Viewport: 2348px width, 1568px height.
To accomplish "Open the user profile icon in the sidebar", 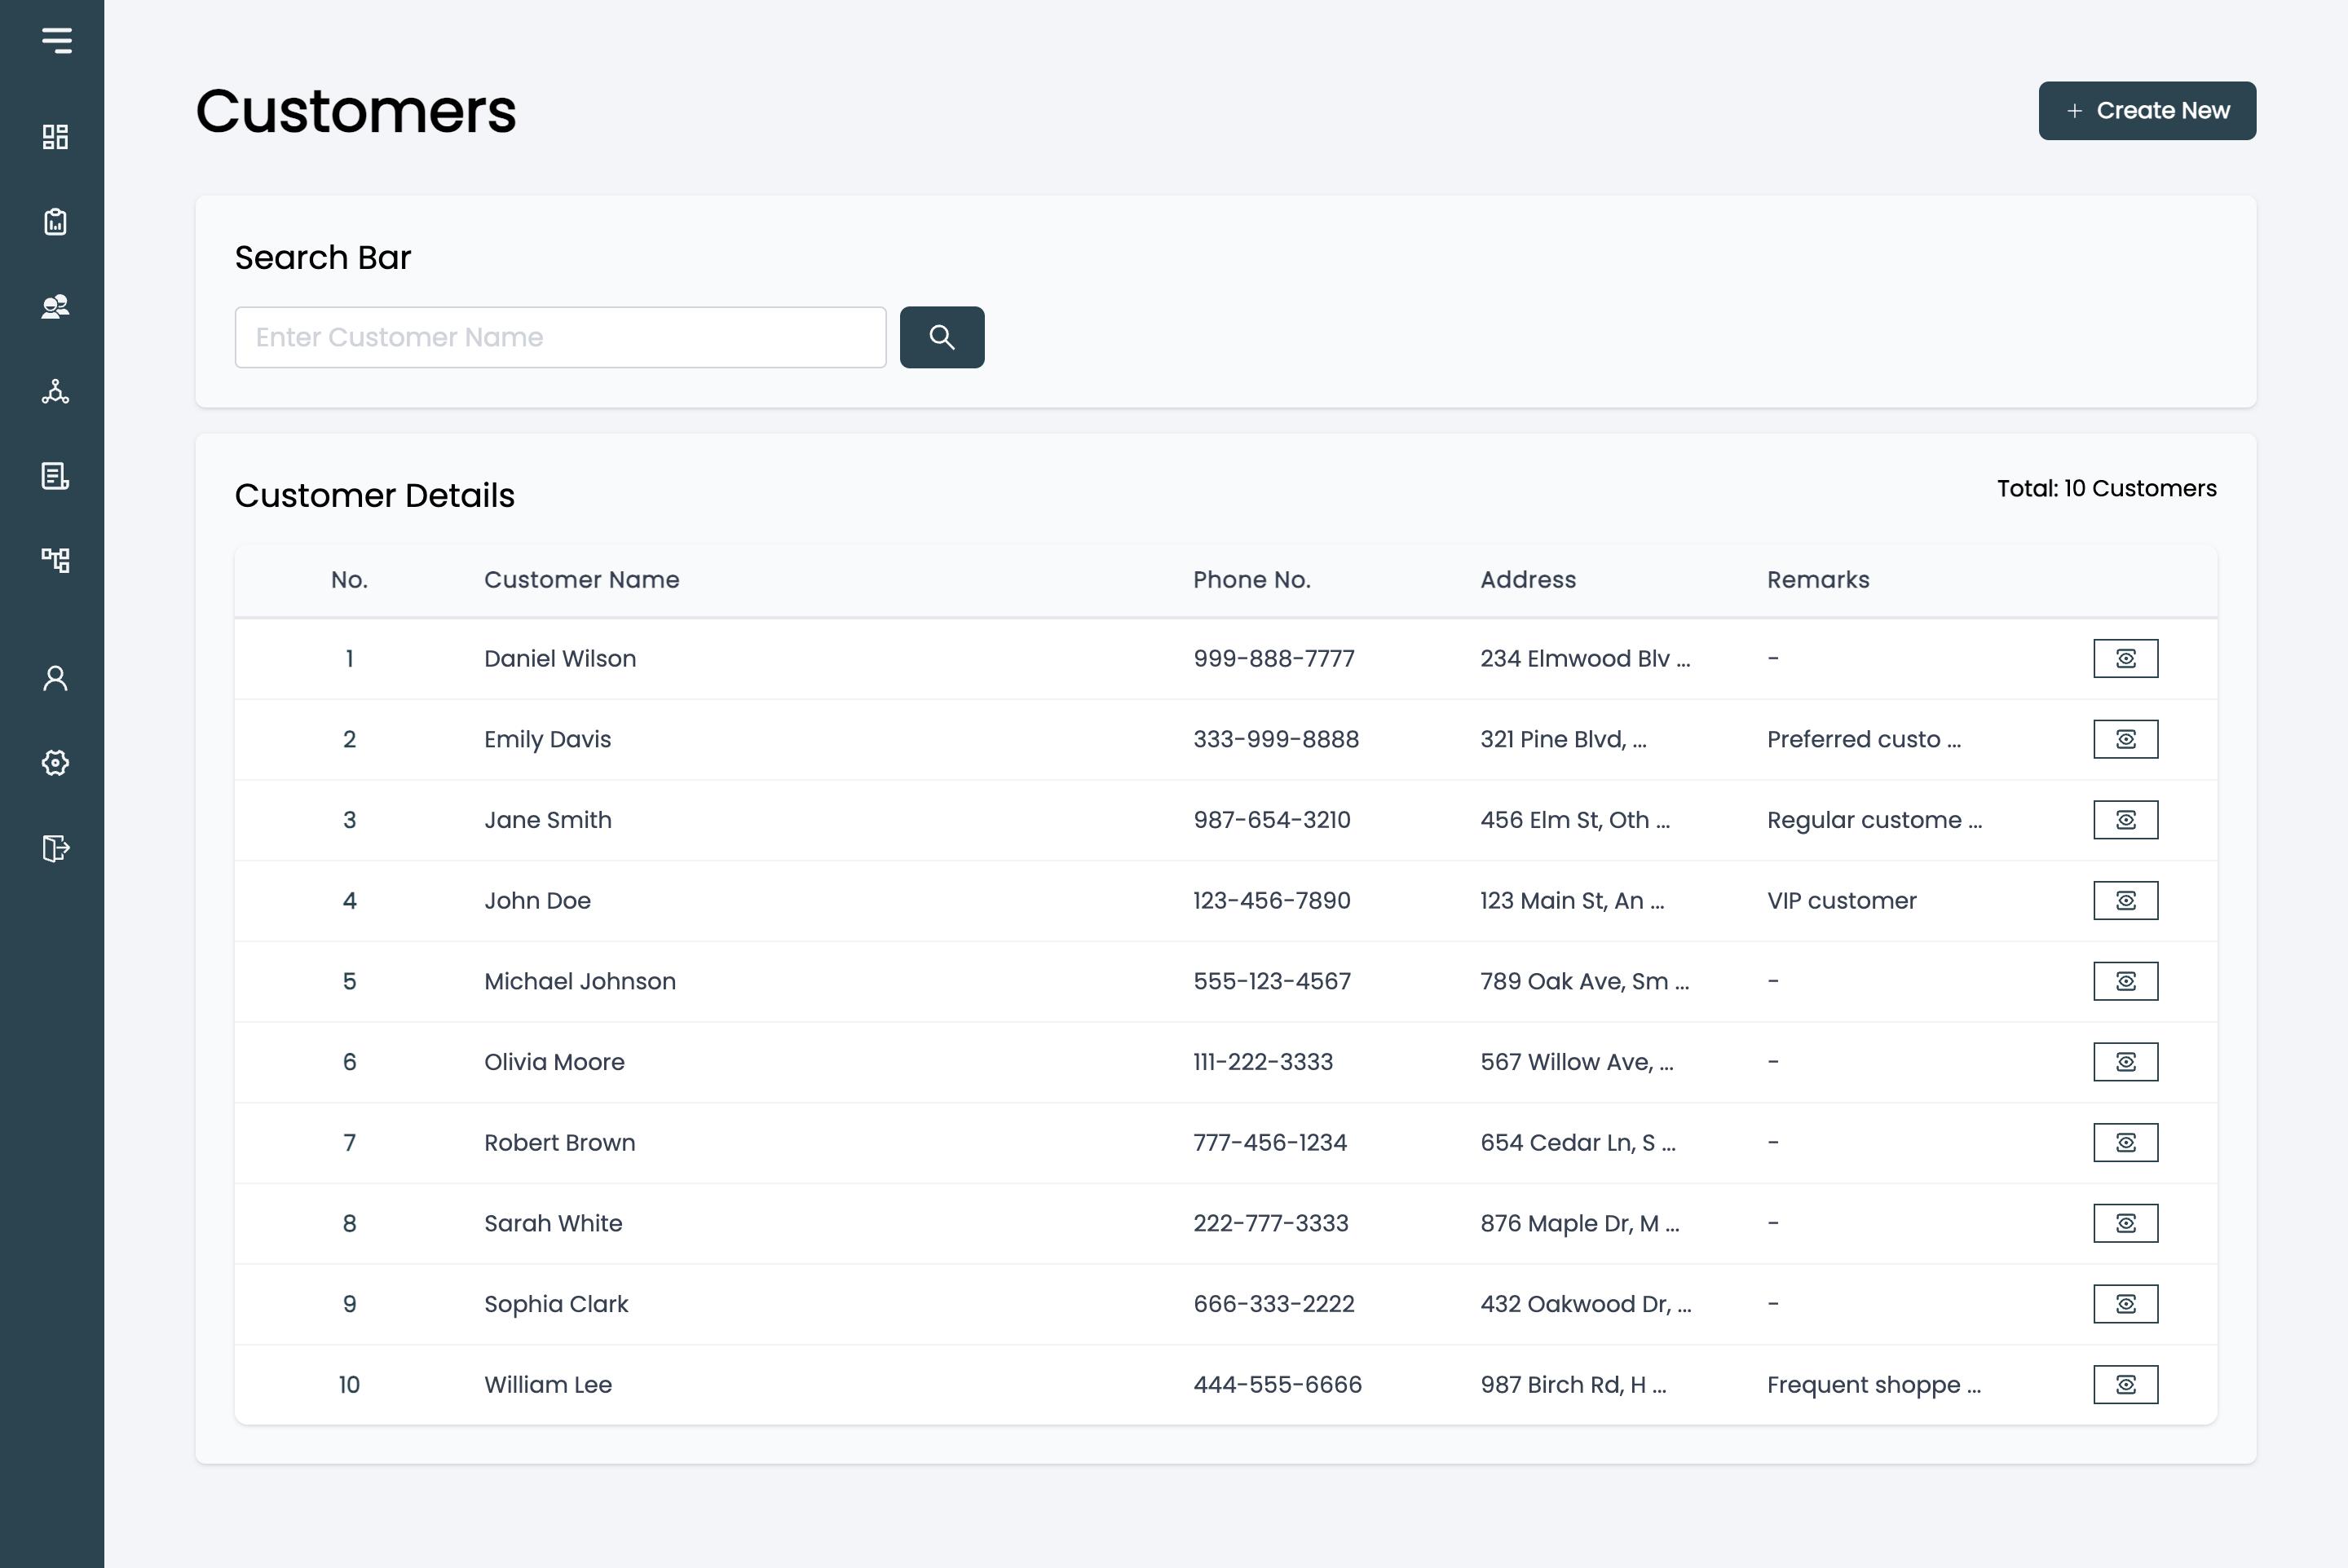I will 56,679.
